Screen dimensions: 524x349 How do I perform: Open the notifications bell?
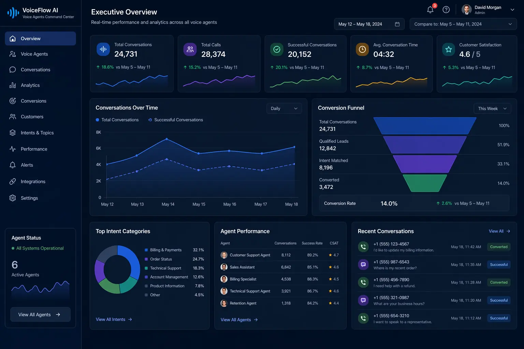point(430,10)
